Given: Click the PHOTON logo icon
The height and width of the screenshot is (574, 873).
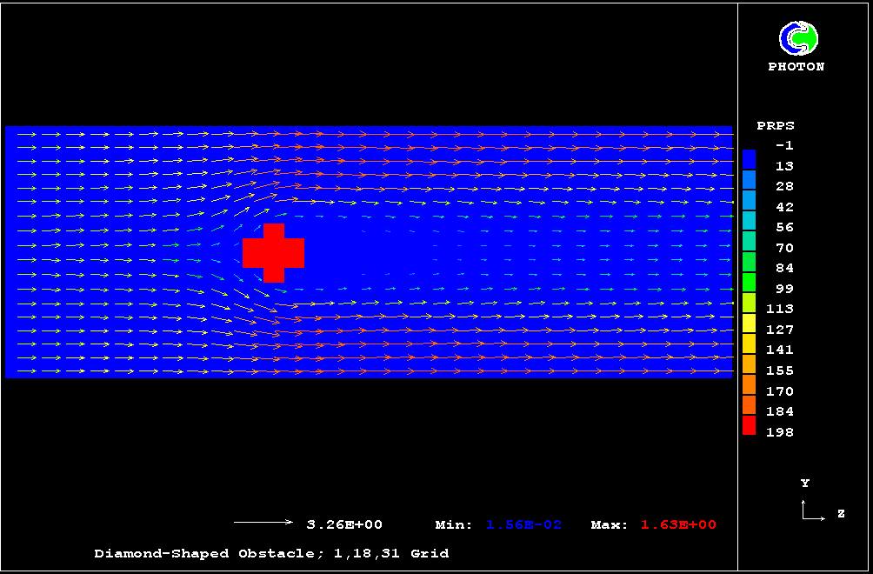Looking at the screenshot, I should tap(797, 38).
